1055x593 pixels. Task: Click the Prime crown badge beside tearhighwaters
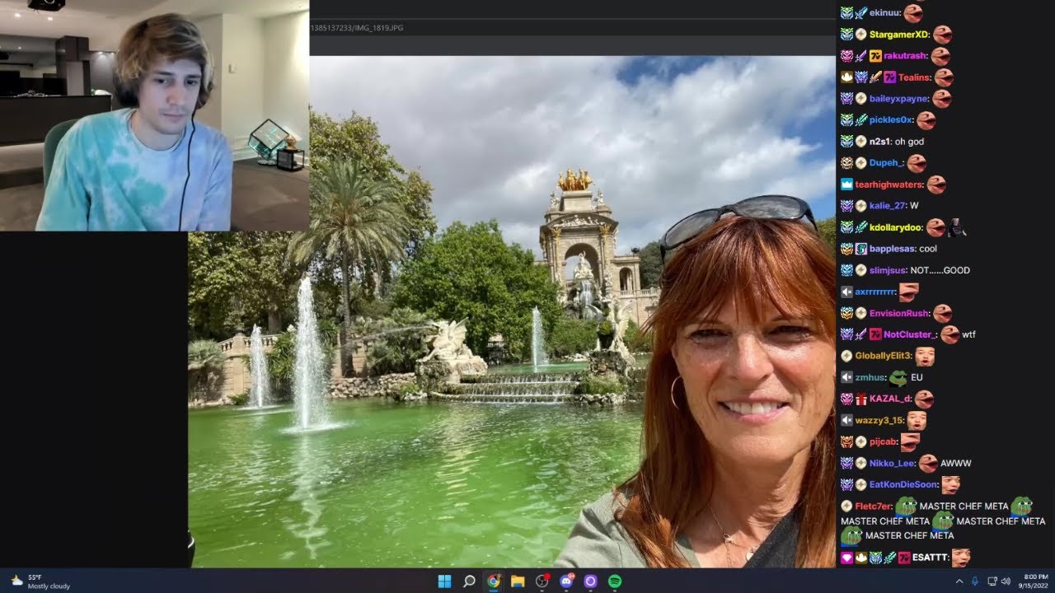tap(846, 184)
